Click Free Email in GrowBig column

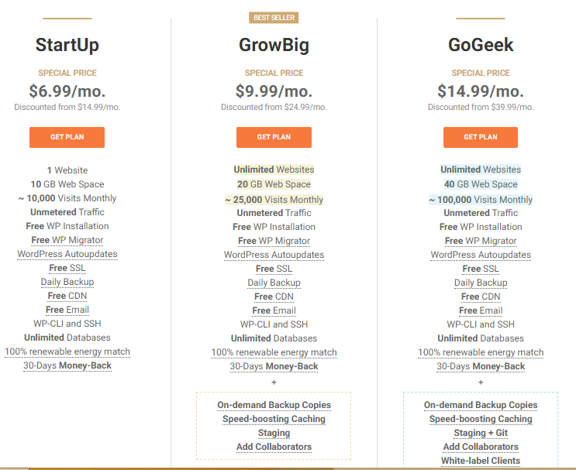click(274, 310)
